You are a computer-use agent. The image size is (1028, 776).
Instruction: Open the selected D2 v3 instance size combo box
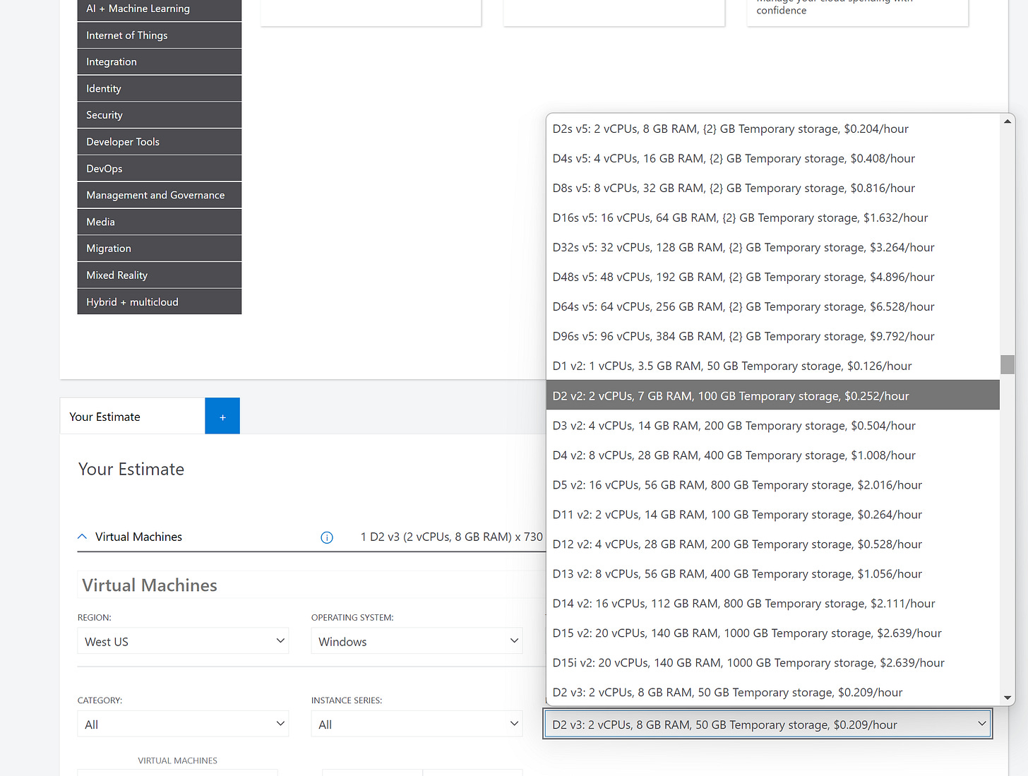pyautogui.click(x=767, y=724)
